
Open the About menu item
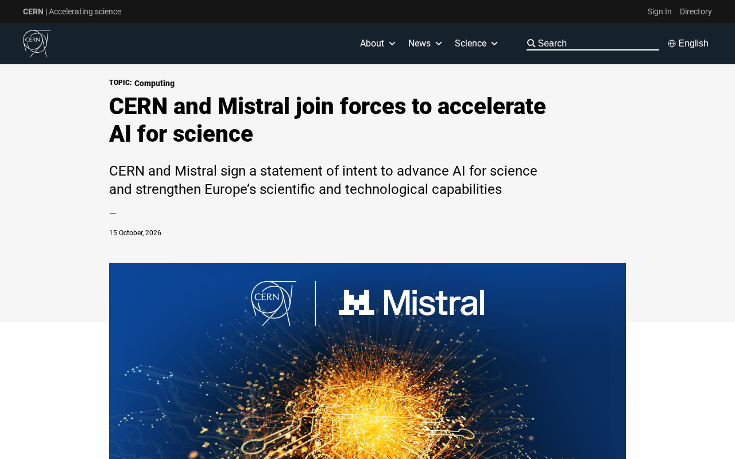click(372, 44)
